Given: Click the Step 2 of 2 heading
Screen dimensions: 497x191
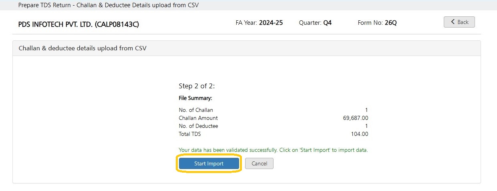Looking at the screenshot, I should (197, 86).
